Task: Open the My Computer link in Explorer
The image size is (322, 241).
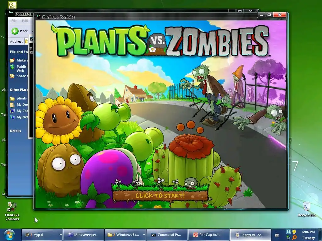Action: (x=22, y=111)
